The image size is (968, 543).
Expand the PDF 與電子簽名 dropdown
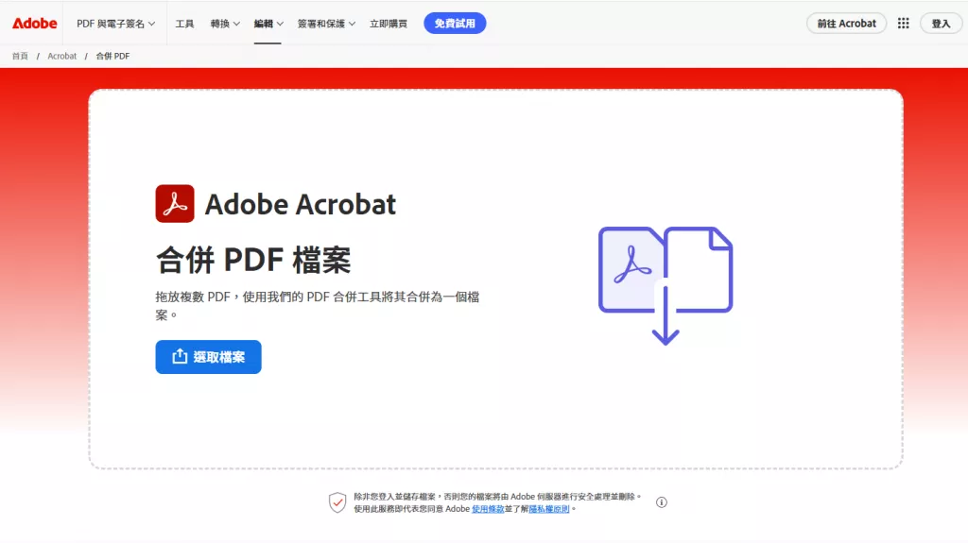click(x=115, y=24)
